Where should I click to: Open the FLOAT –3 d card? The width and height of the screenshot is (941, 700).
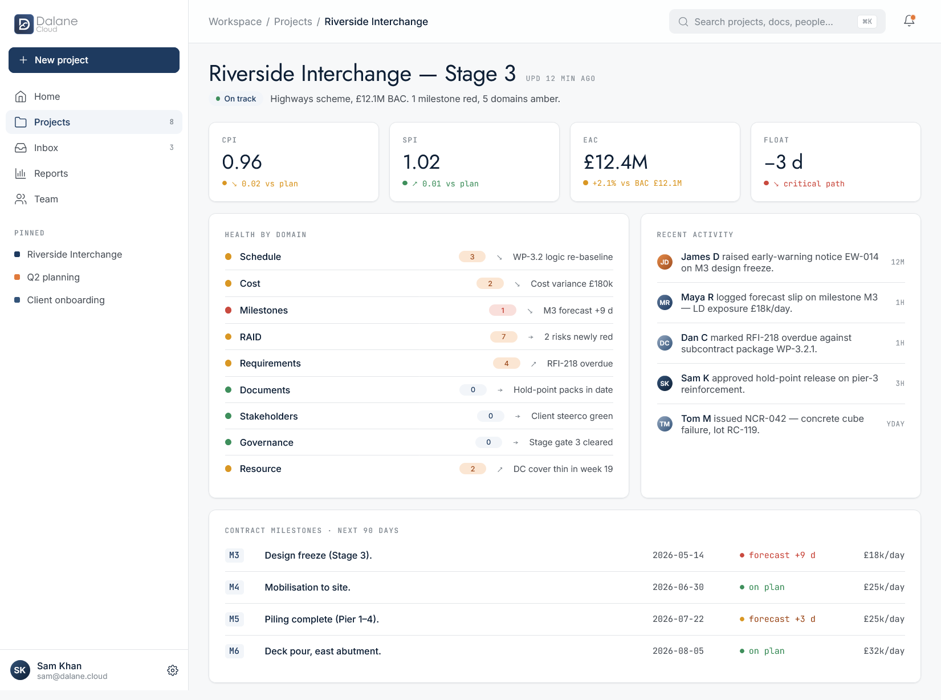(x=836, y=162)
